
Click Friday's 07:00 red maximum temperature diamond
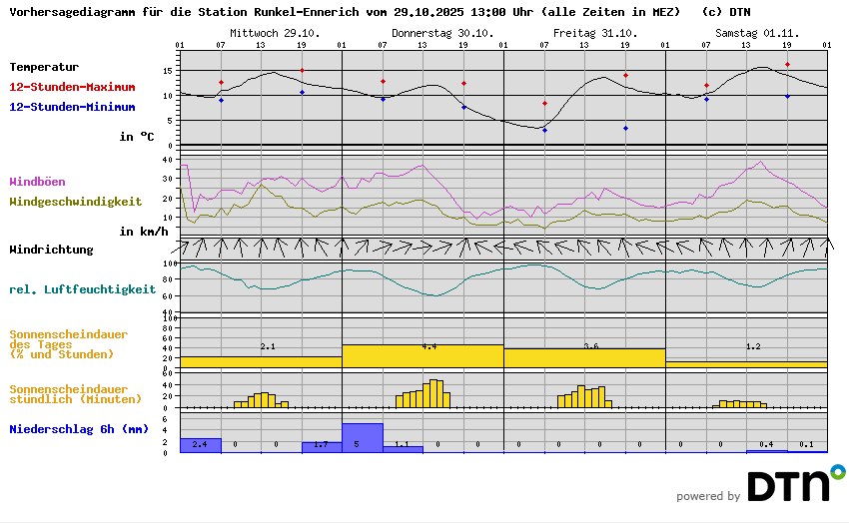coord(544,103)
